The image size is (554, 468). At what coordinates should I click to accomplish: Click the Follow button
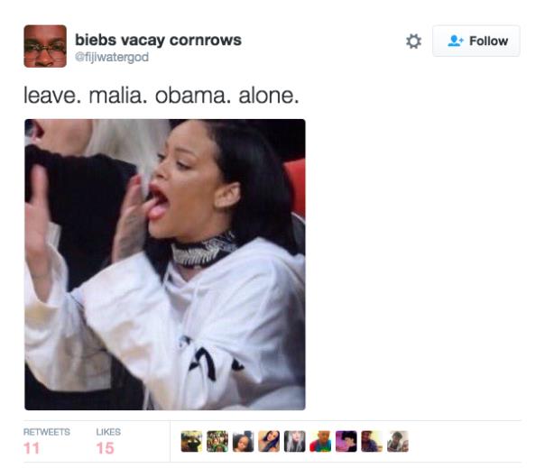coord(476,41)
